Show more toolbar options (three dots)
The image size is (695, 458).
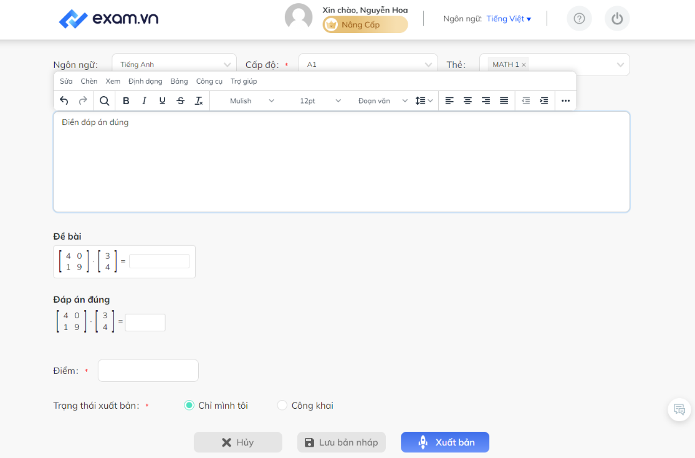(565, 100)
